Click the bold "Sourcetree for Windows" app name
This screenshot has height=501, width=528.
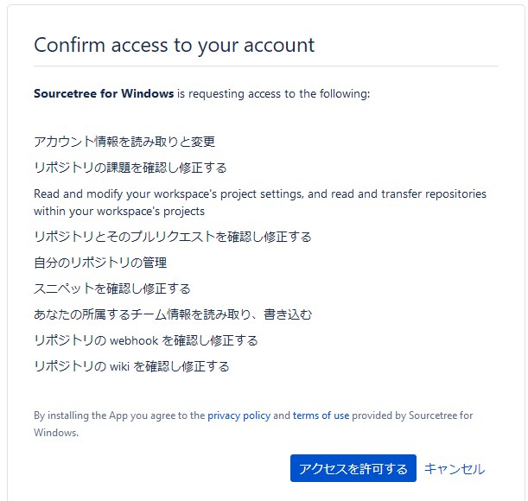104,93
